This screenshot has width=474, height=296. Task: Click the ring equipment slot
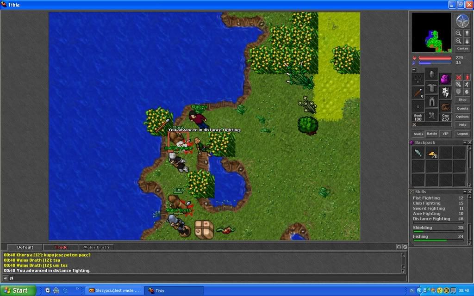click(418, 107)
